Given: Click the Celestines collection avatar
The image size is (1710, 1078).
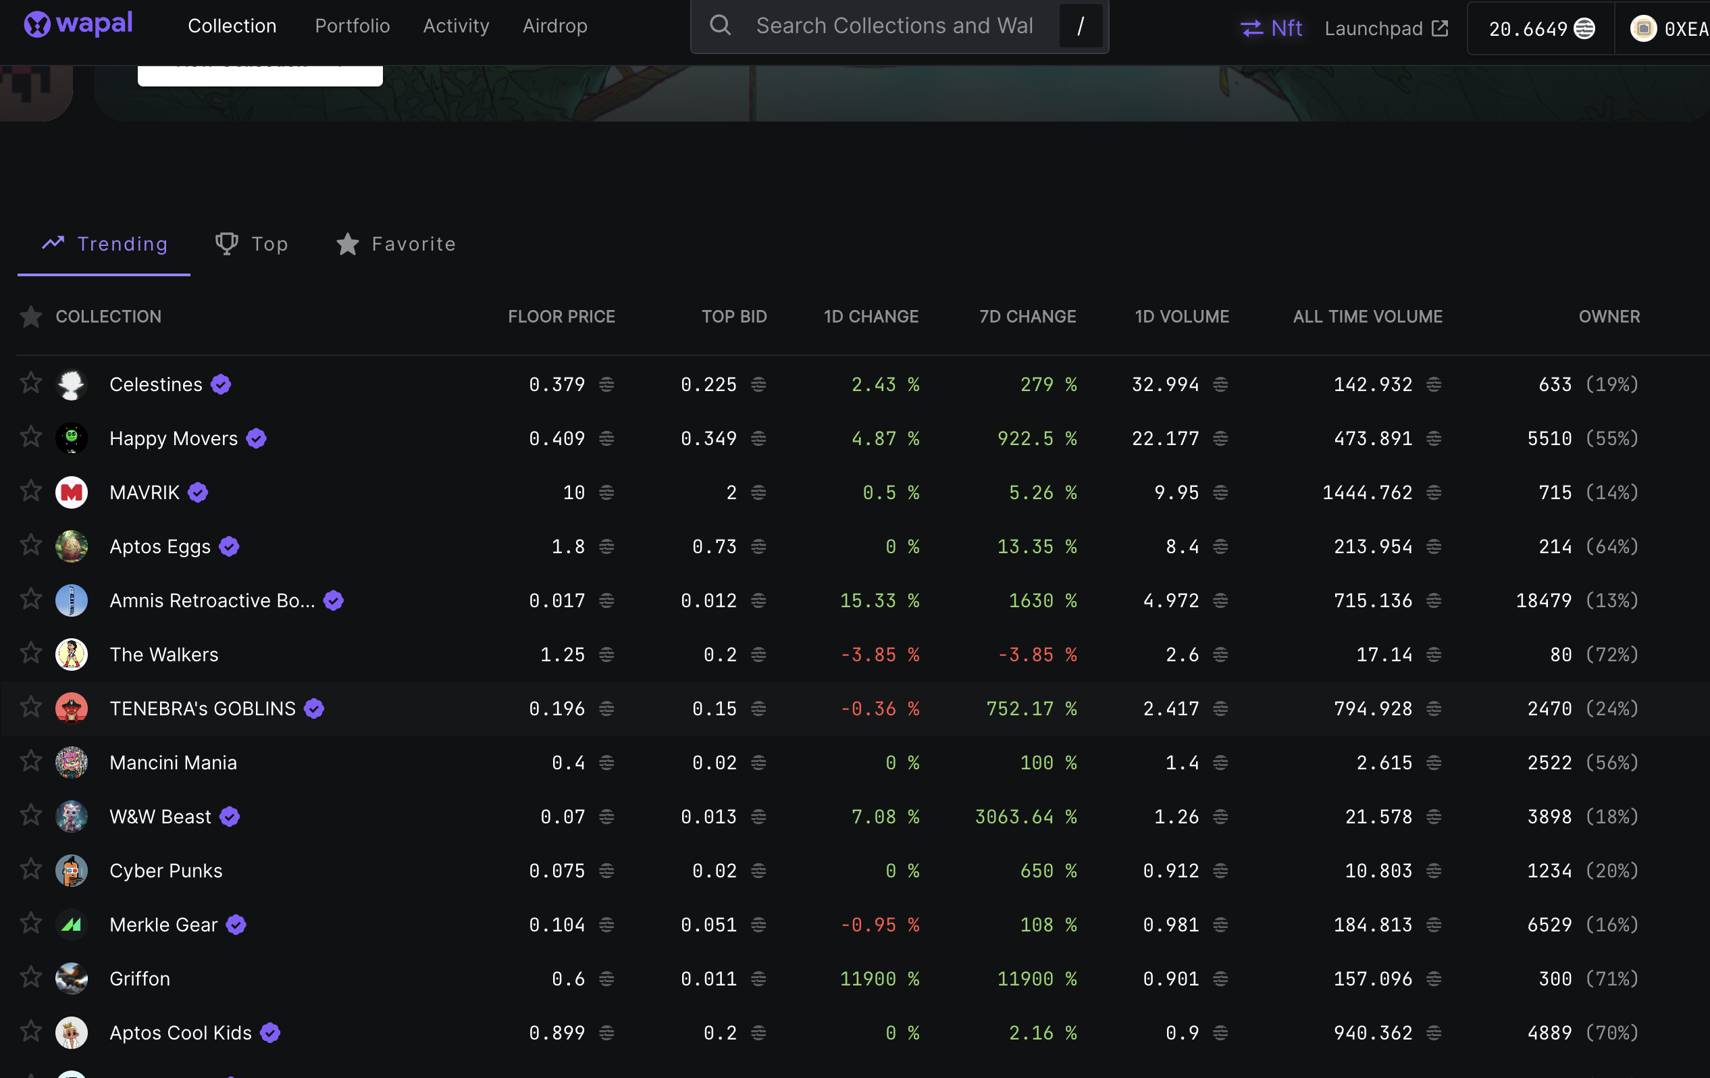Looking at the screenshot, I should (x=72, y=385).
